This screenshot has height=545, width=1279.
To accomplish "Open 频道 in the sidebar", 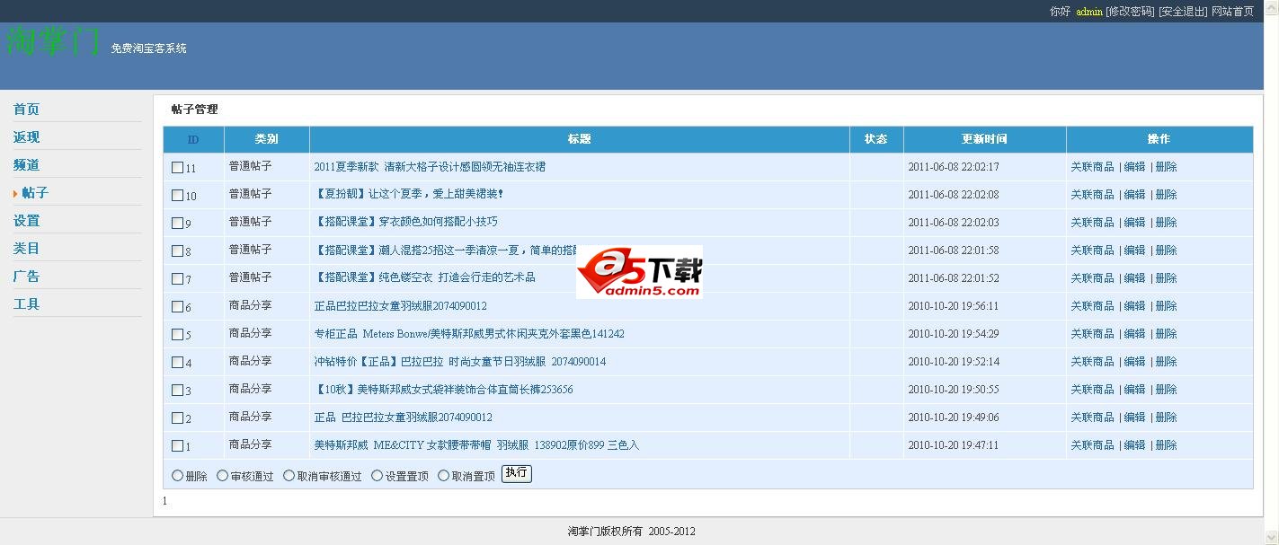I will 26,165.
